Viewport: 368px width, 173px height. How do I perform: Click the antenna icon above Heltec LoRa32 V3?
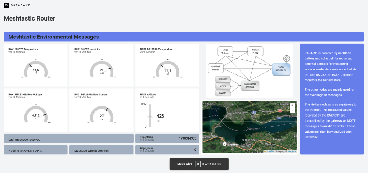click(287, 59)
